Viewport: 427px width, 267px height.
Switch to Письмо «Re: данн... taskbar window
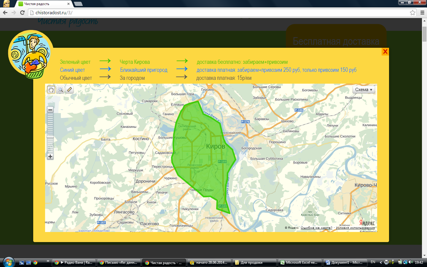pos(119,263)
